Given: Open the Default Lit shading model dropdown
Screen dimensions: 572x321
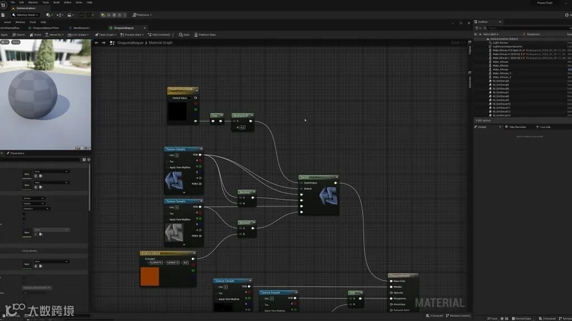Looking at the screenshot, I should (x=36, y=208).
